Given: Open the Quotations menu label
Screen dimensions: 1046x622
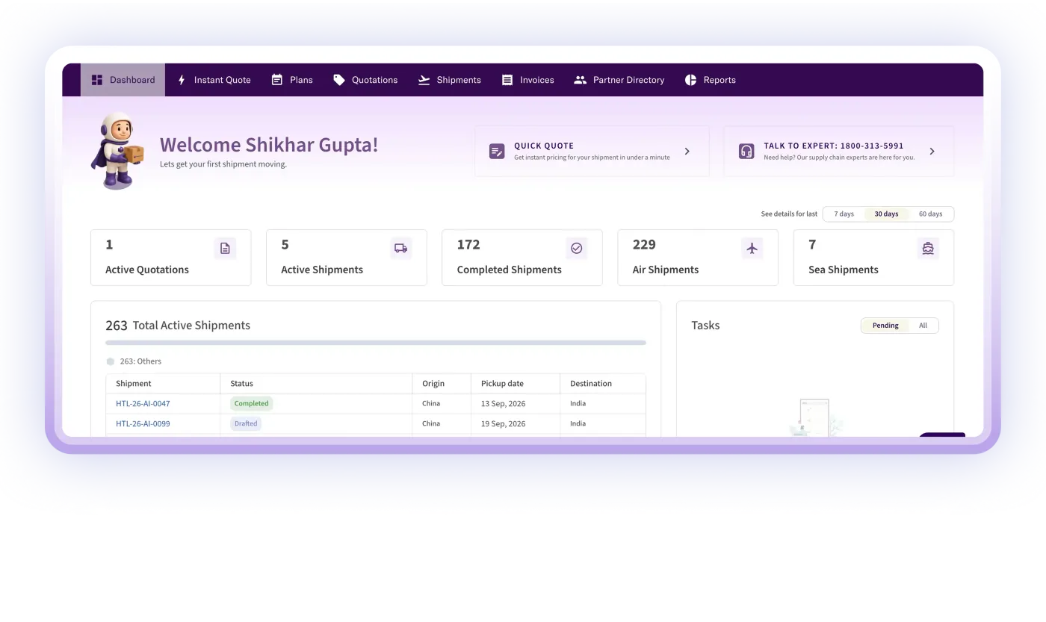Looking at the screenshot, I should pos(374,80).
